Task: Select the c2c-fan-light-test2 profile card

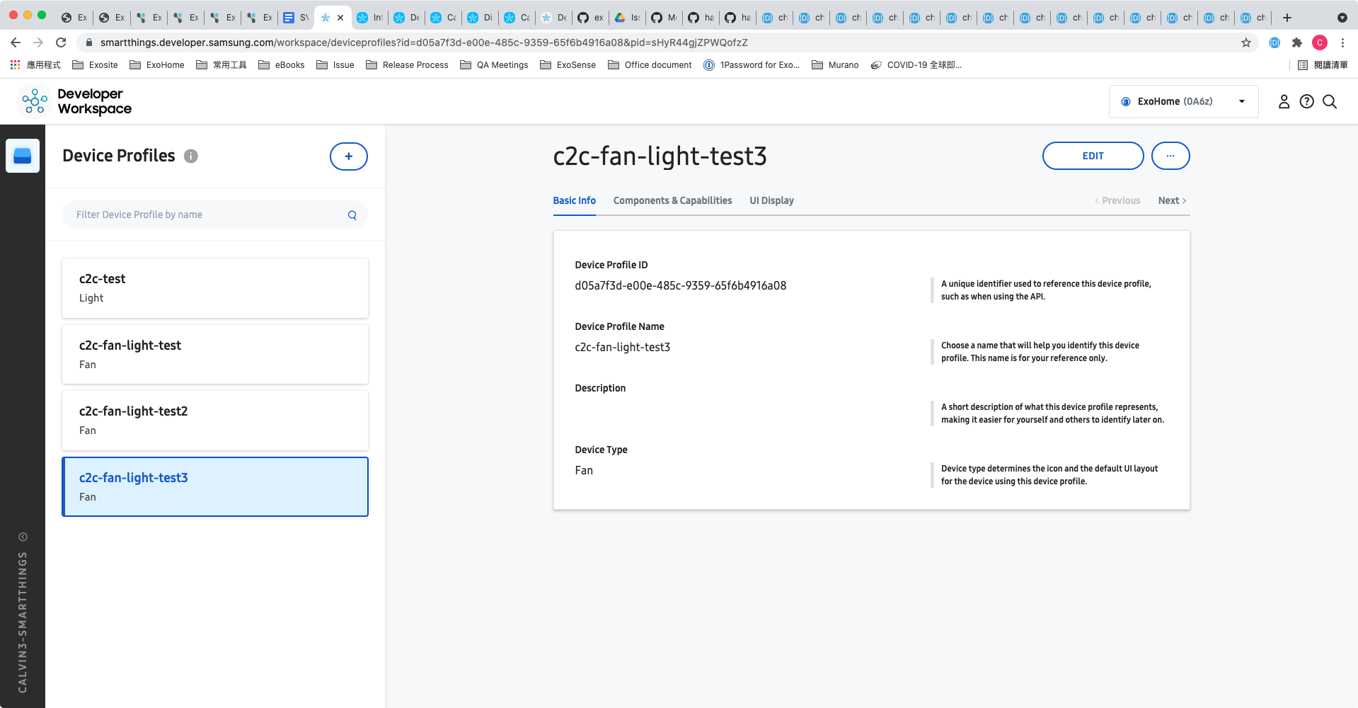Action: point(215,421)
